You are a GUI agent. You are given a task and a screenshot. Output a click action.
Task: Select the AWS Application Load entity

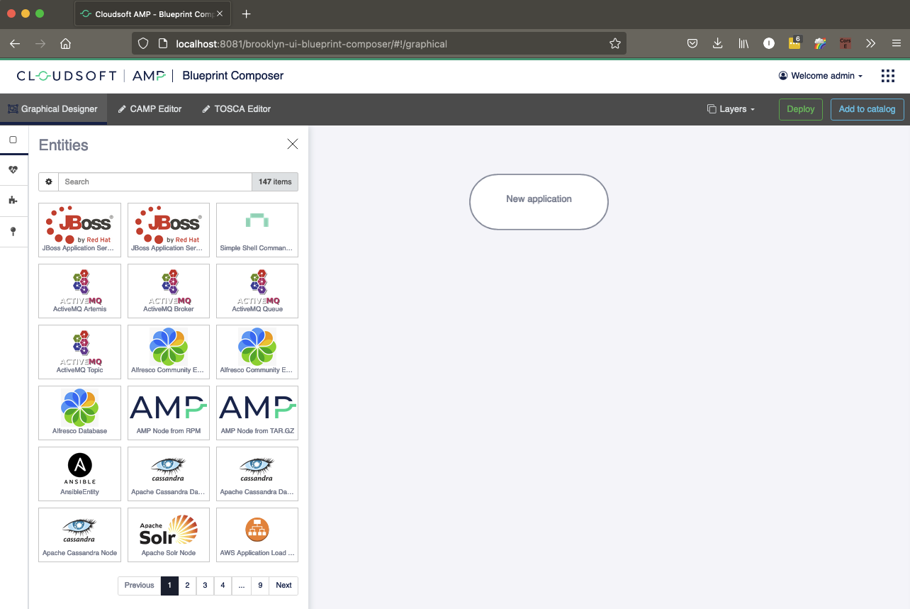[257, 535]
